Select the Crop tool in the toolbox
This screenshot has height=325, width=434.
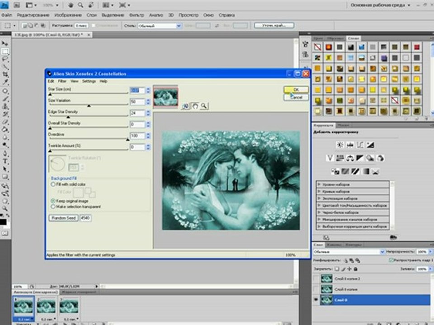pyautogui.click(x=5, y=74)
